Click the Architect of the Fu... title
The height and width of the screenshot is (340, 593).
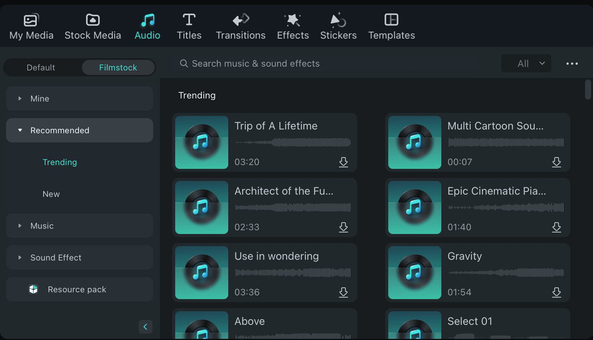tap(284, 191)
